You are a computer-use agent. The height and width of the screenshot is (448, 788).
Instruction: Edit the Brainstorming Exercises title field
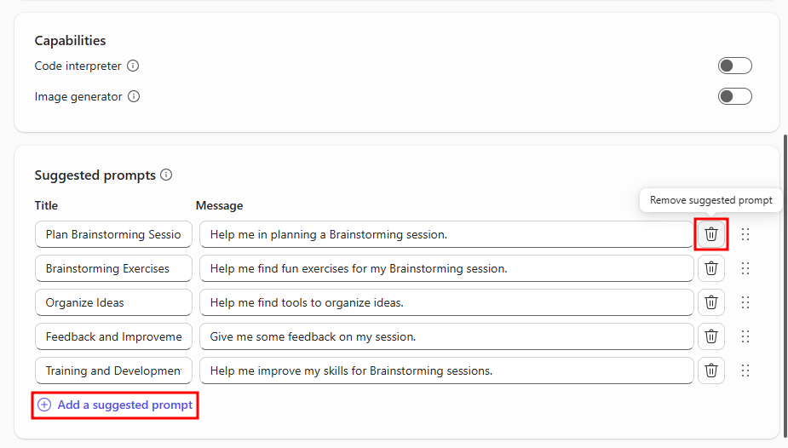(113, 268)
